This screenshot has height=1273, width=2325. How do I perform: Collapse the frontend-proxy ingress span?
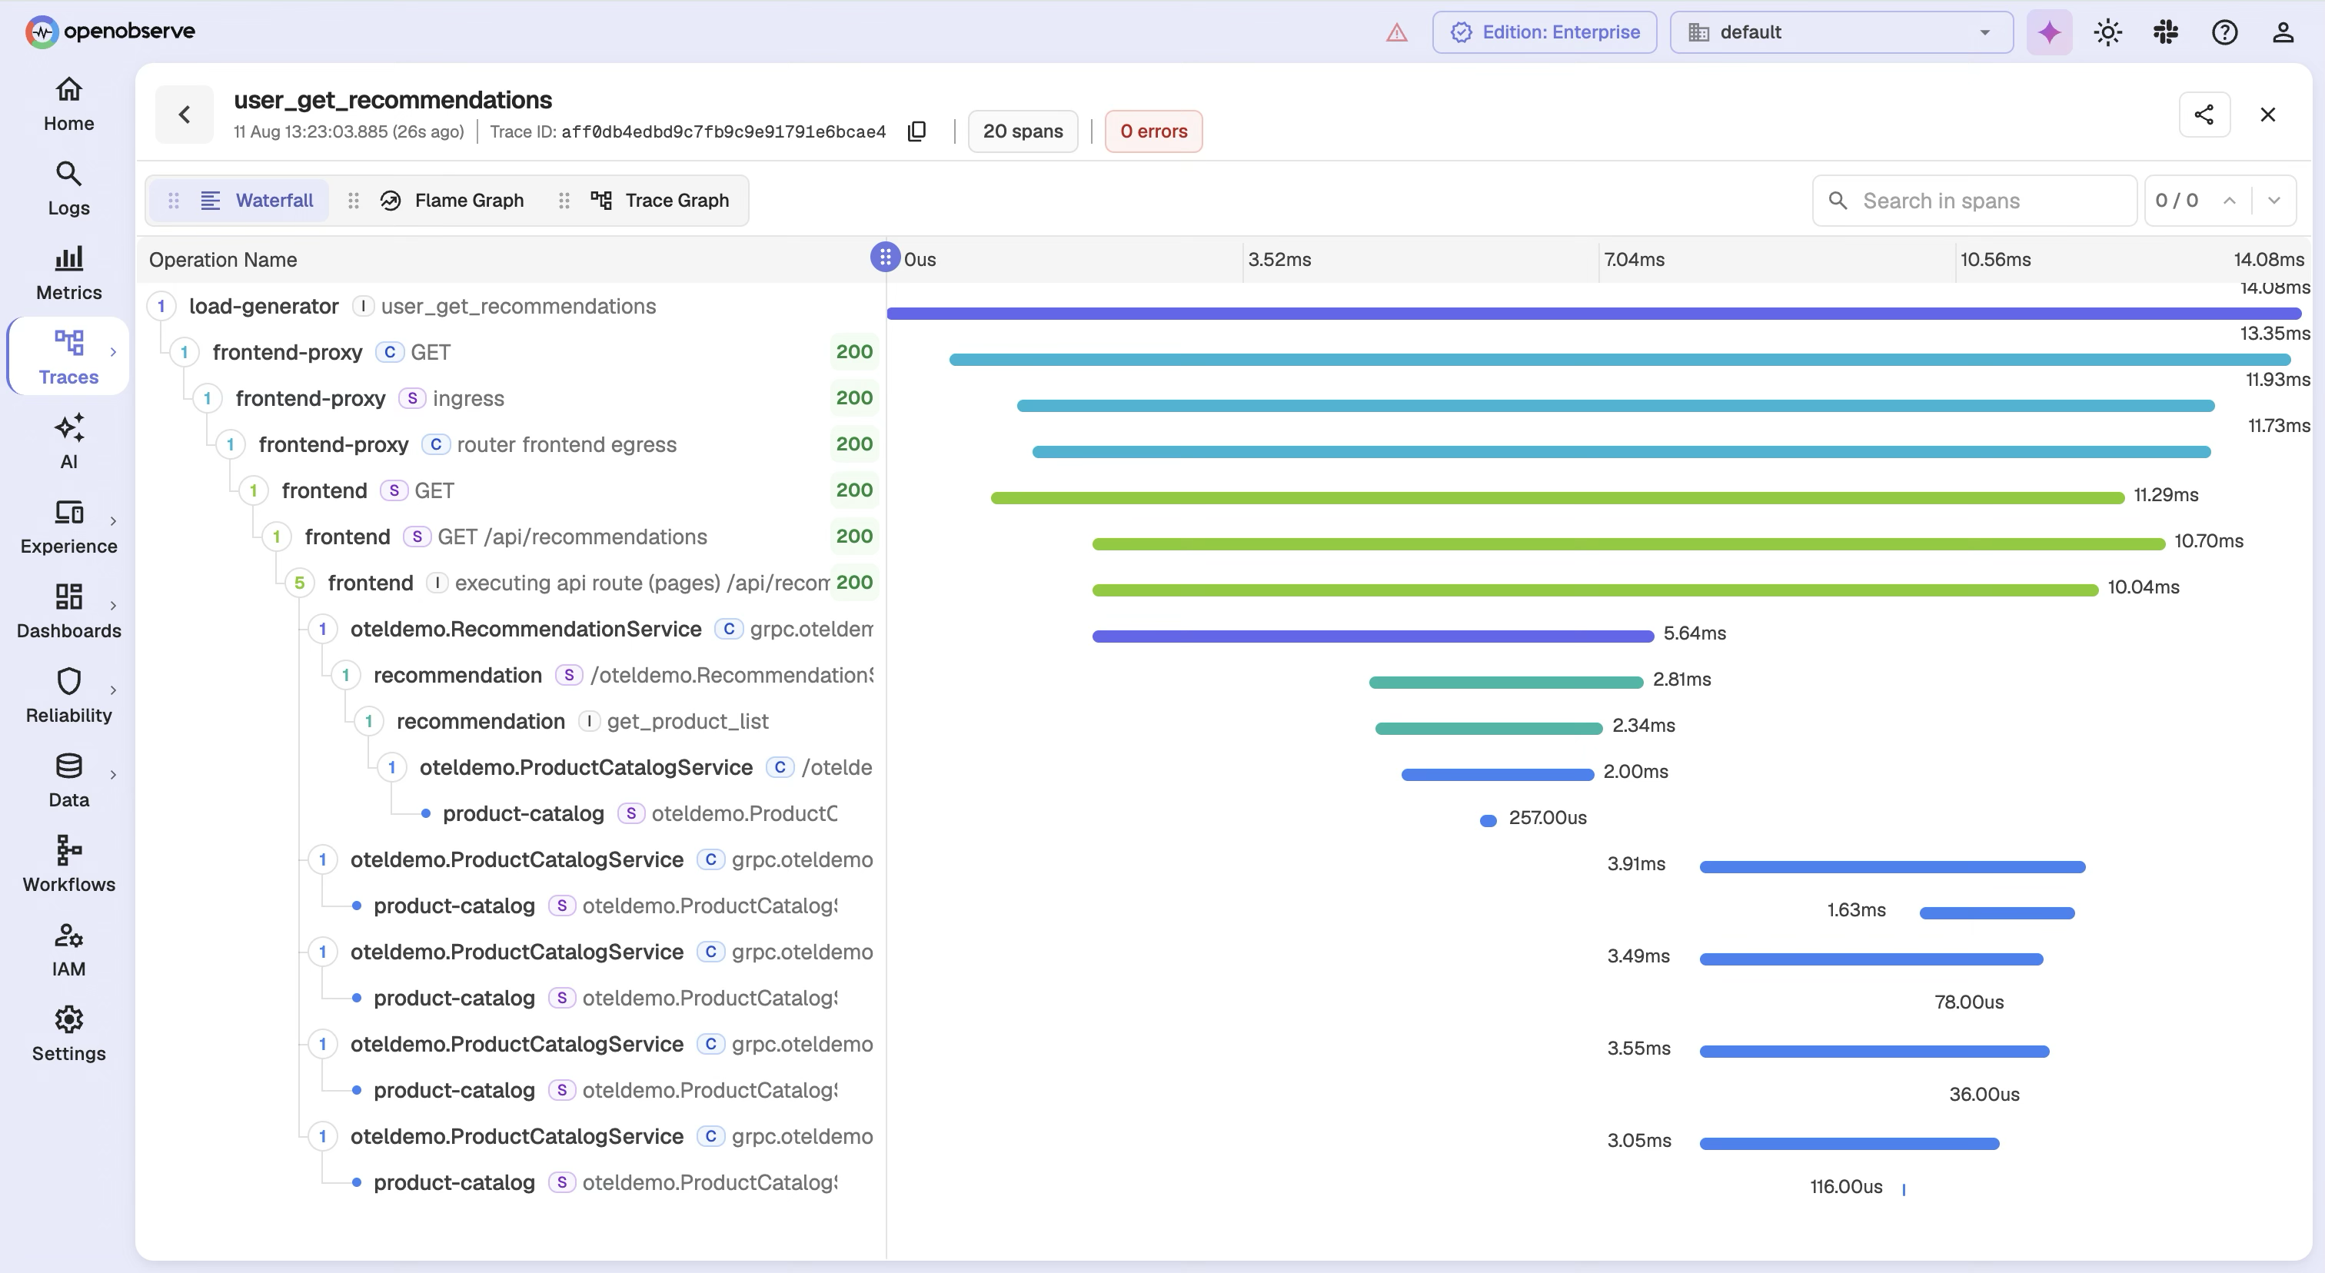click(x=208, y=399)
